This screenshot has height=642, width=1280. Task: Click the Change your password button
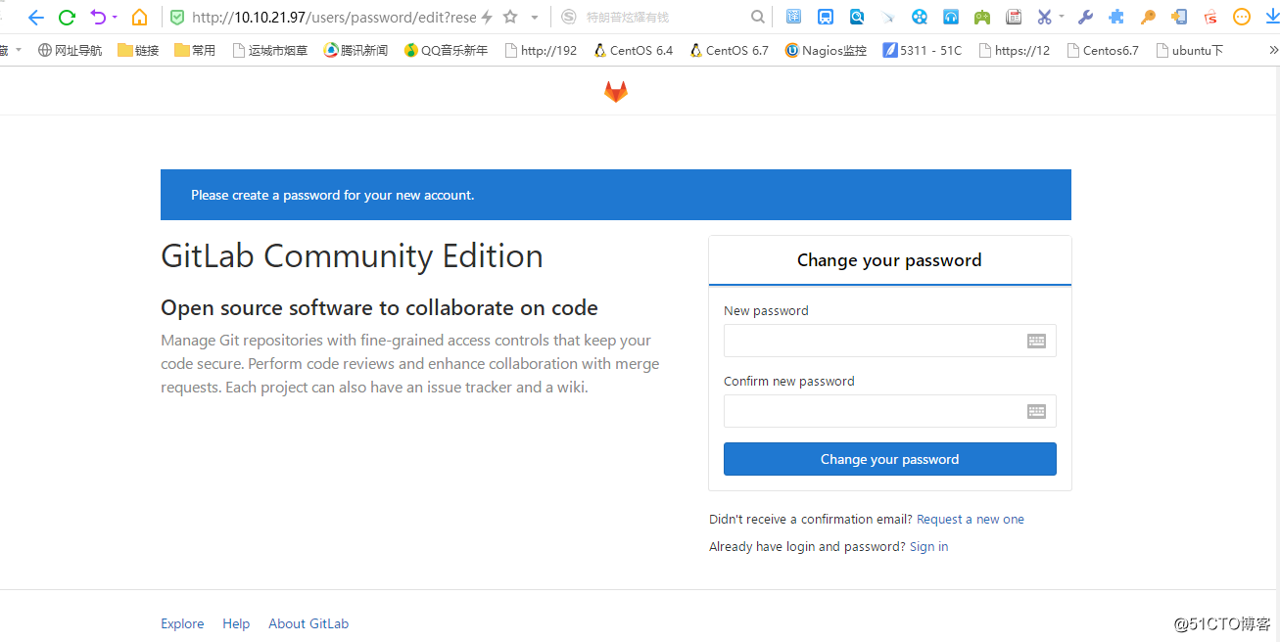click(889, 459)
